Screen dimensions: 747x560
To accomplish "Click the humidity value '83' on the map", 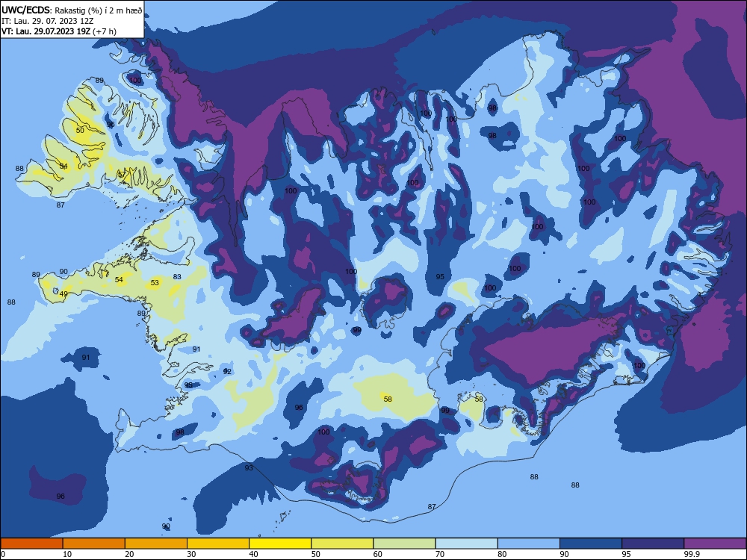I will (x=177, y=276).
